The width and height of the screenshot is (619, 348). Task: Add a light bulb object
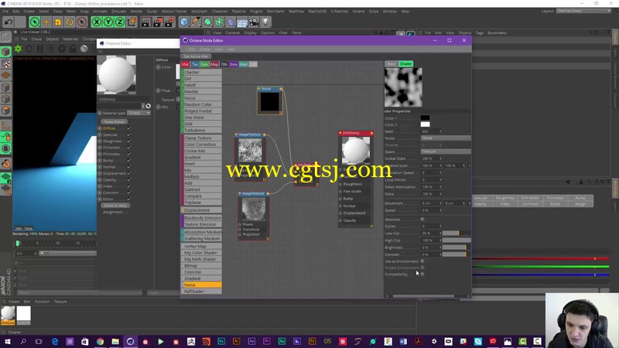pos(265,22)
